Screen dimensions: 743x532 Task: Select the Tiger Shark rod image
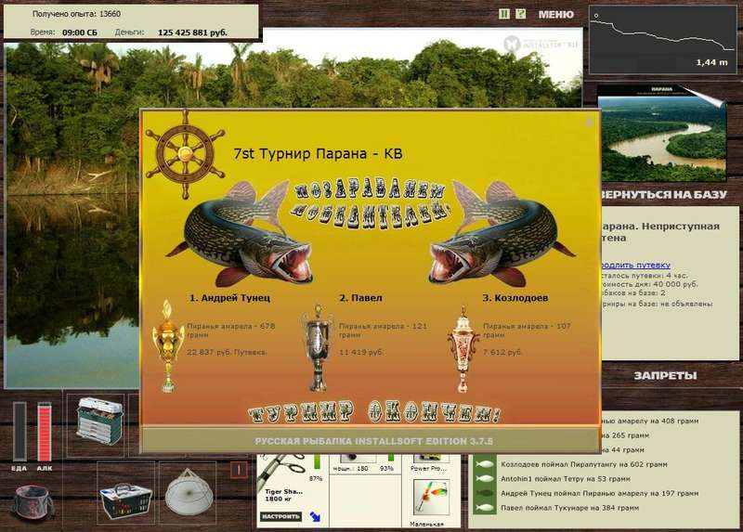tap(280, 472)
